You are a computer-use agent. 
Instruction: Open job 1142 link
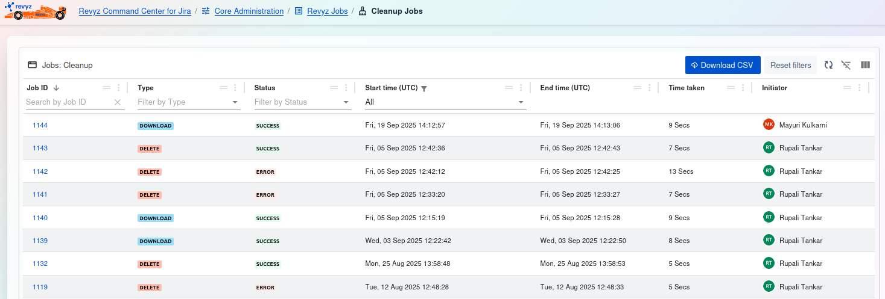click(x=40, y=171)
